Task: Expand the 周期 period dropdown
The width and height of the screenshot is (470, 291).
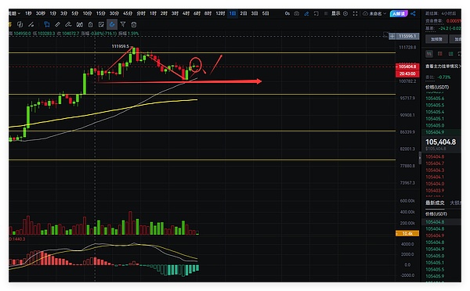Action: click(14, 13)
